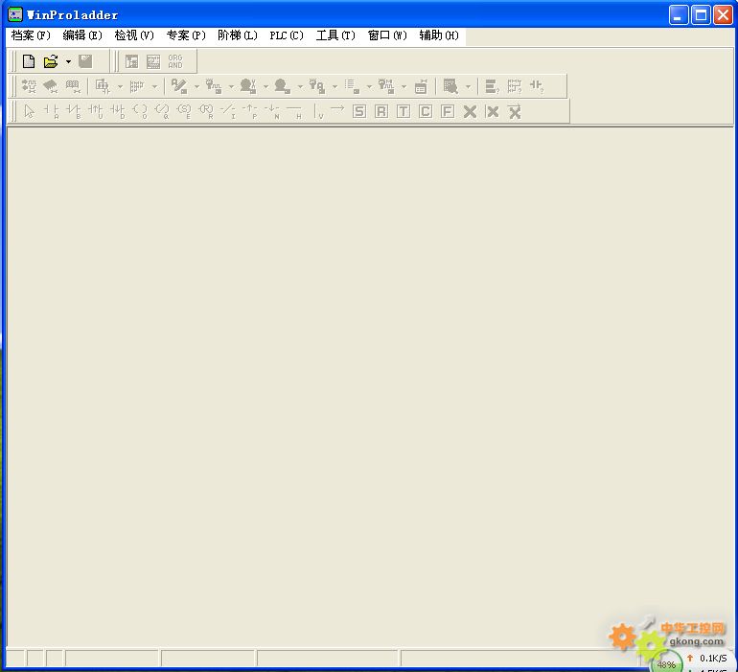Click the Save disk icon

click(x=85, y=61)
